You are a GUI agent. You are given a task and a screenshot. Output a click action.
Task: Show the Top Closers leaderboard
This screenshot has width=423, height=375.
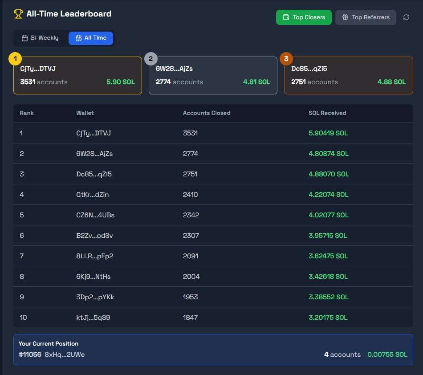coord(304,17)
